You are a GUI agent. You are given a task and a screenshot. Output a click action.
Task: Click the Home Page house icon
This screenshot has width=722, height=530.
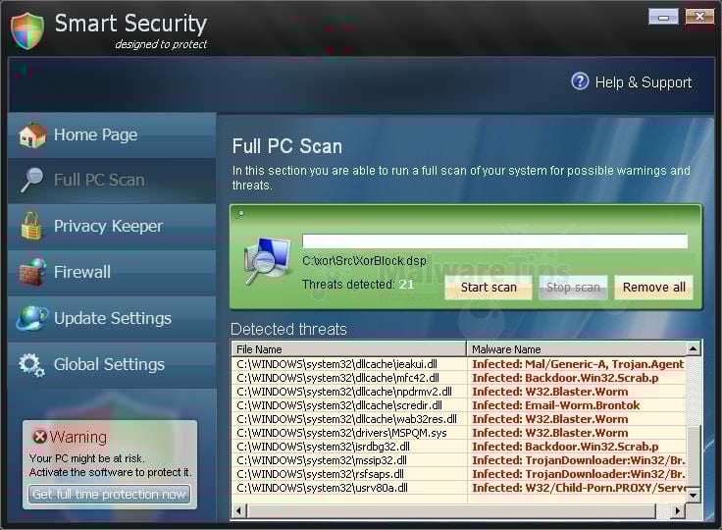32,135
